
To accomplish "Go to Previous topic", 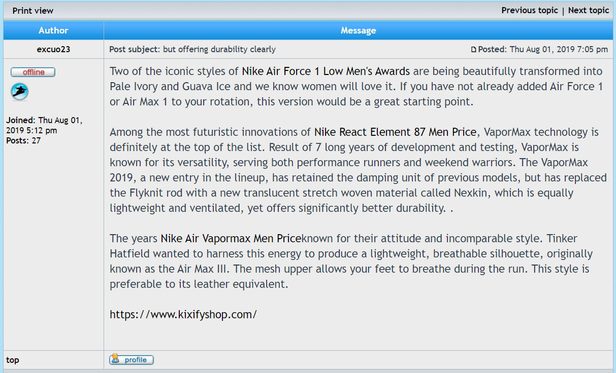I will [530, 10].
